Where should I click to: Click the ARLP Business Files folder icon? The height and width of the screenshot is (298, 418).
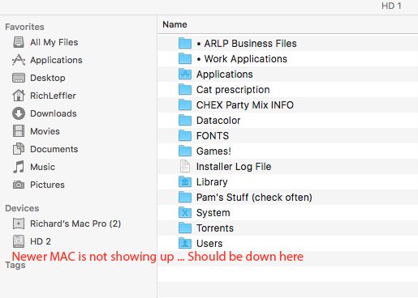click(x=185, y=43)
